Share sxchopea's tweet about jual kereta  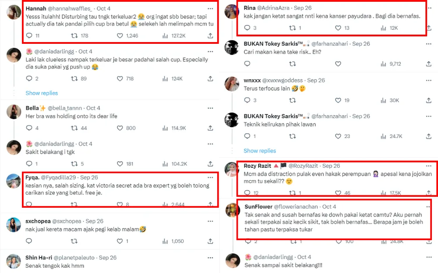pos(210,241)
